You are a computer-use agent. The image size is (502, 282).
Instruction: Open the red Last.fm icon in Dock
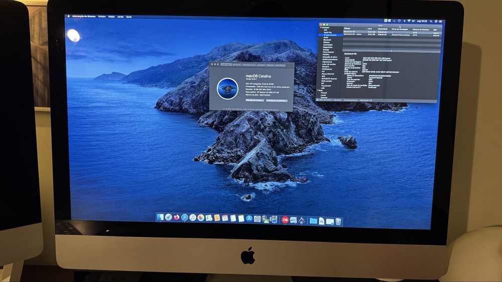click(285, 220)
